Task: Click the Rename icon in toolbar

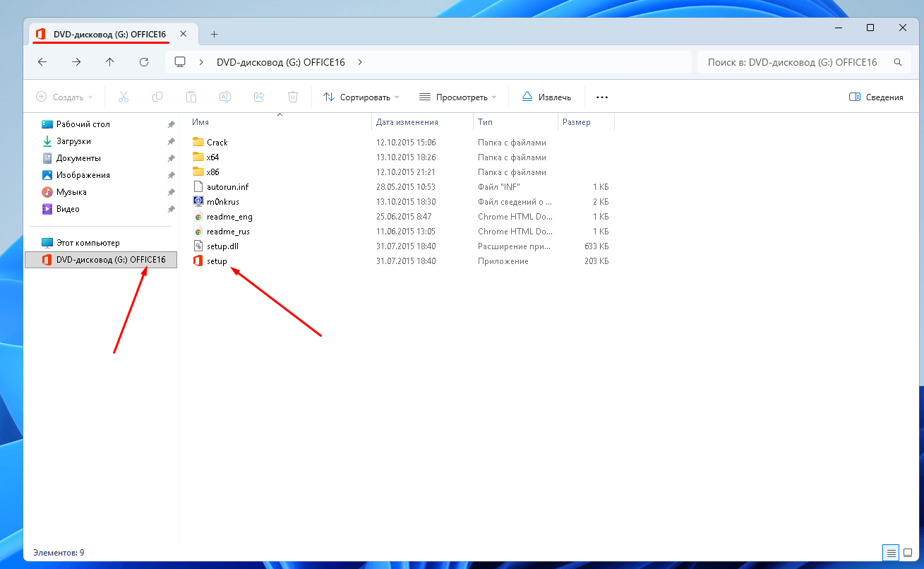Action: click(225, 97)
